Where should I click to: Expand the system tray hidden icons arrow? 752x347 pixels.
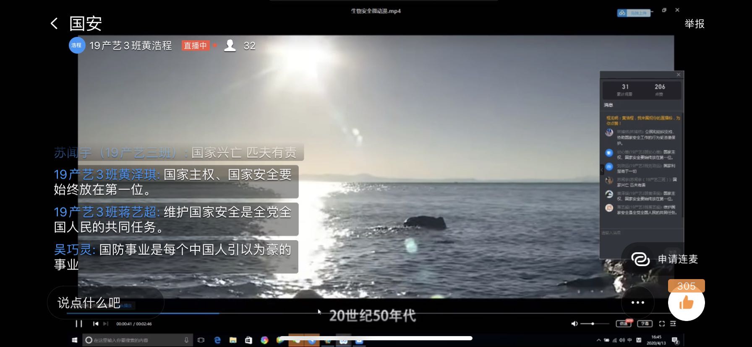(599, 340)
